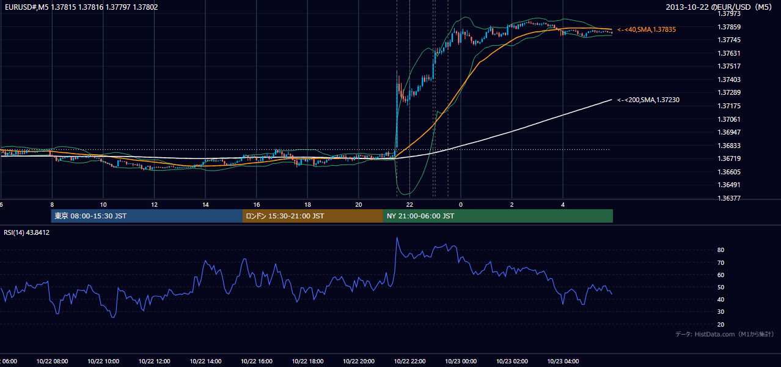
Task: Click price axis value 1.36719
Action: click(728, 158)
